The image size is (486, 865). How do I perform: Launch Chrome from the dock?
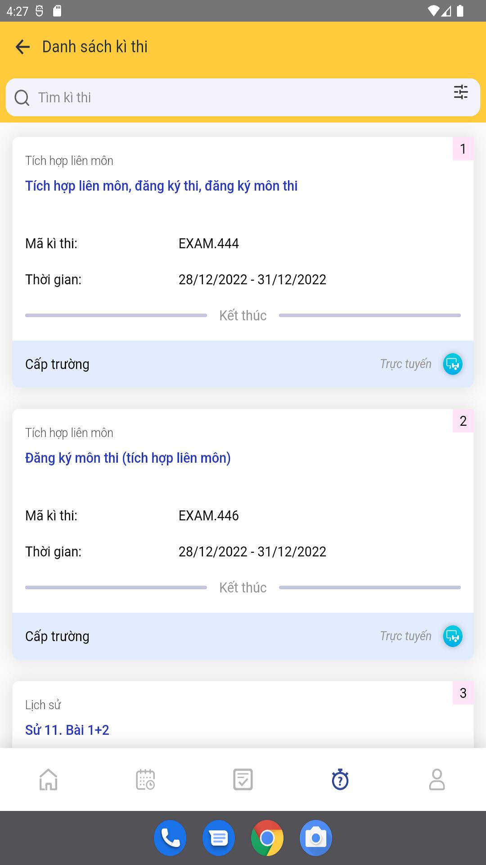pyautogui.click(x=267, y=838)
